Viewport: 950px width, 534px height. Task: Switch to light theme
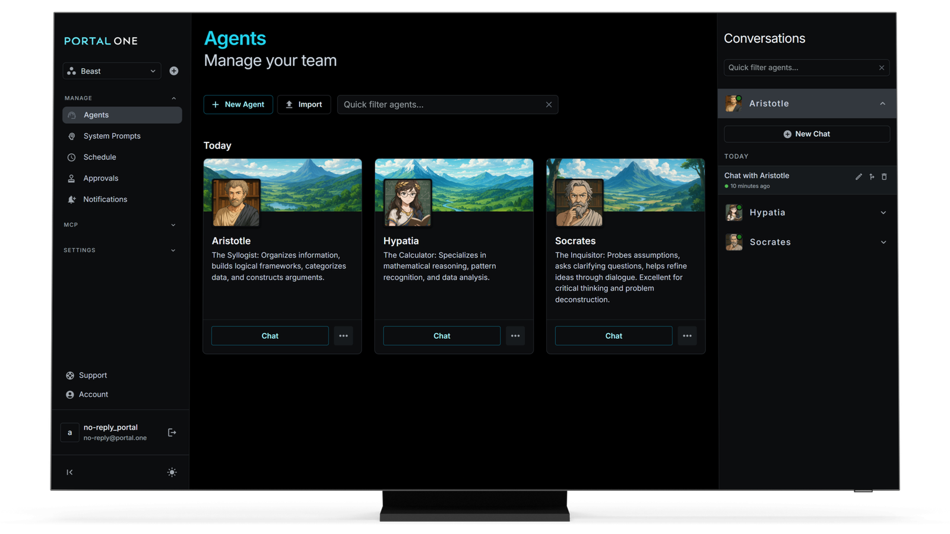(x=172, y=472)
